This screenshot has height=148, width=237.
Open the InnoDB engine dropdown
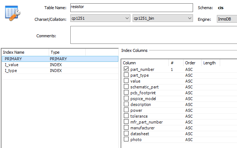point(227,19)
